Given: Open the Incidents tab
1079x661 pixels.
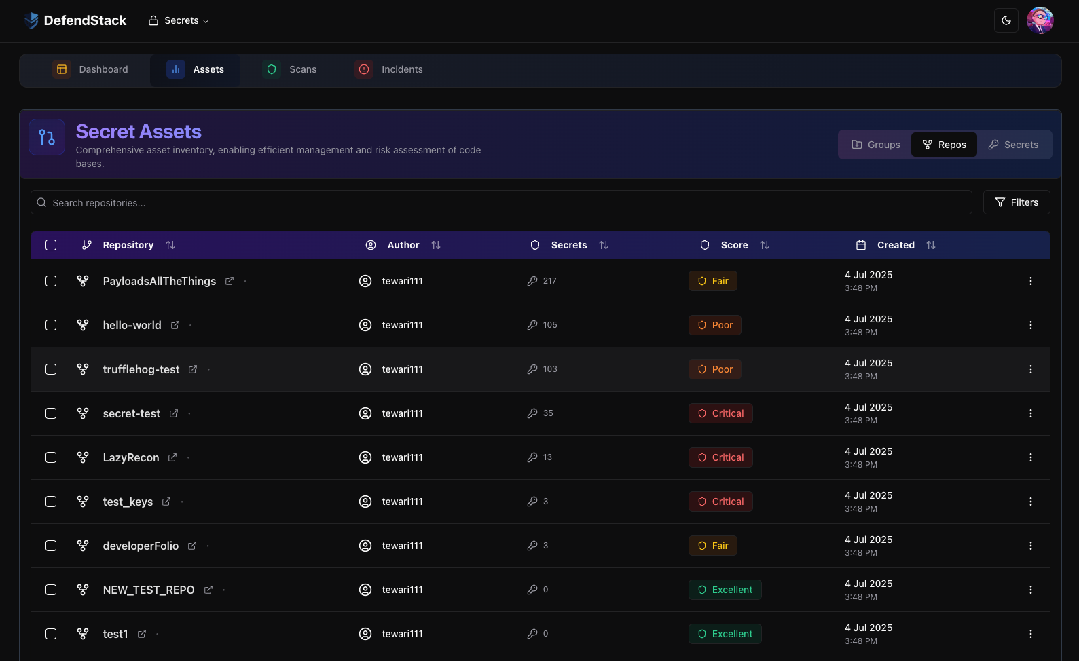Looking at the screenshot, I should tap(389, 69).
